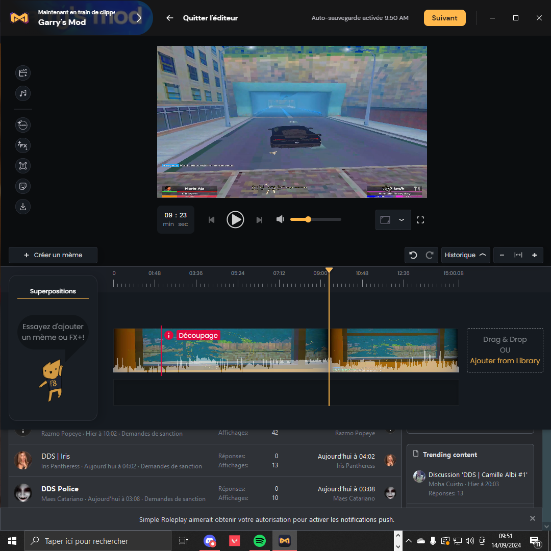Click the yellow playhead marker on the ruler
Screen dimensions: 551x551
point(329,270)
